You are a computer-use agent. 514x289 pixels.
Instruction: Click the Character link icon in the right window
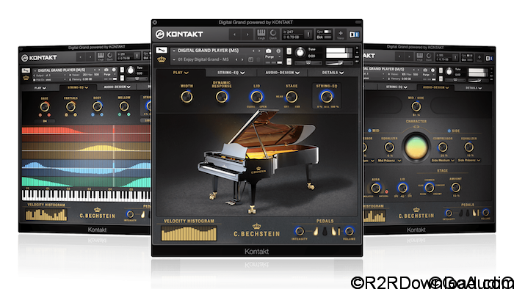tap(416, 127)
